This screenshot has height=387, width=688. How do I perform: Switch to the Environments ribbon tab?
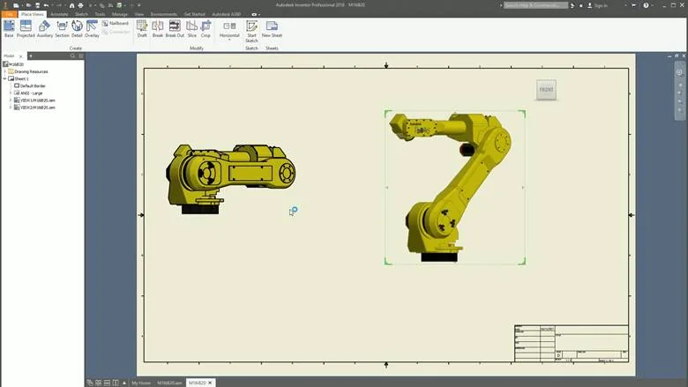click(164, 14)
